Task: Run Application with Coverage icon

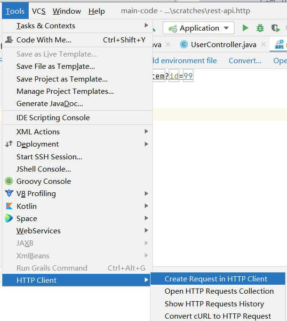Action: pos(275,28)
